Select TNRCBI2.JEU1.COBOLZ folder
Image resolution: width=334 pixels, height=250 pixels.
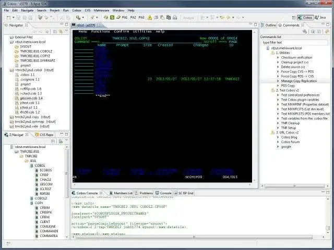click(36, 51)
